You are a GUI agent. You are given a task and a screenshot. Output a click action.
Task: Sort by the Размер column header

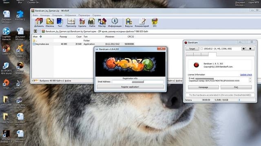pos(63,36)
